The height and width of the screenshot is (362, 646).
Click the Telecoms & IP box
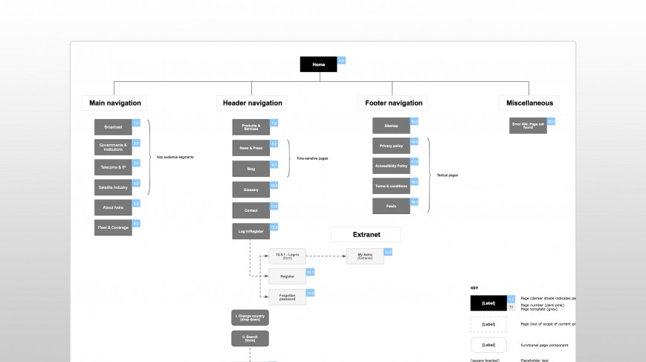click(113, 167)
